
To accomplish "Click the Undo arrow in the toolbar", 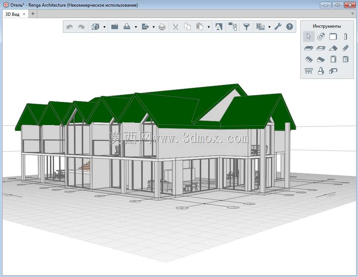I will 70,27.
